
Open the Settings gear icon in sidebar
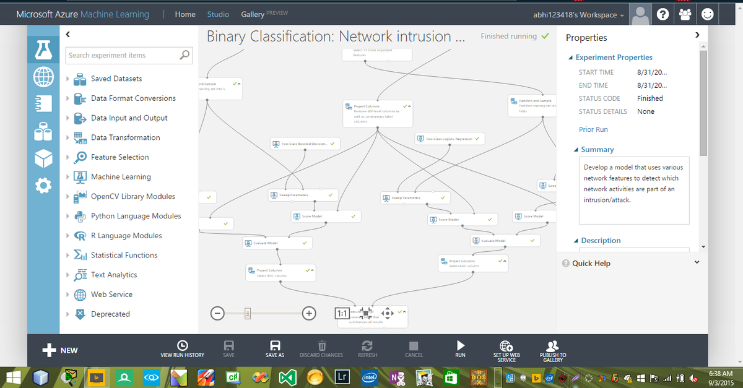[x=43, y=185]
